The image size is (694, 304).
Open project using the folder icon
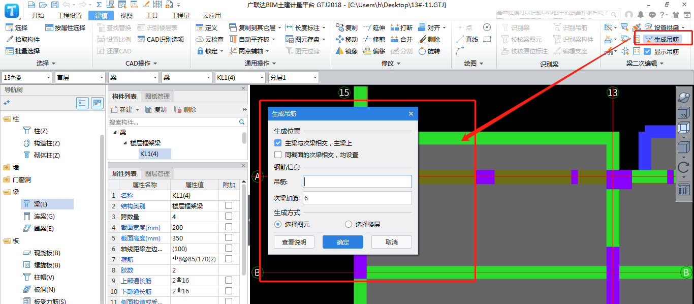tap(42, 5)
